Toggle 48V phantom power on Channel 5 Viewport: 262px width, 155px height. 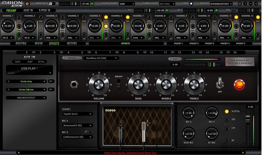tap(106, 17)
